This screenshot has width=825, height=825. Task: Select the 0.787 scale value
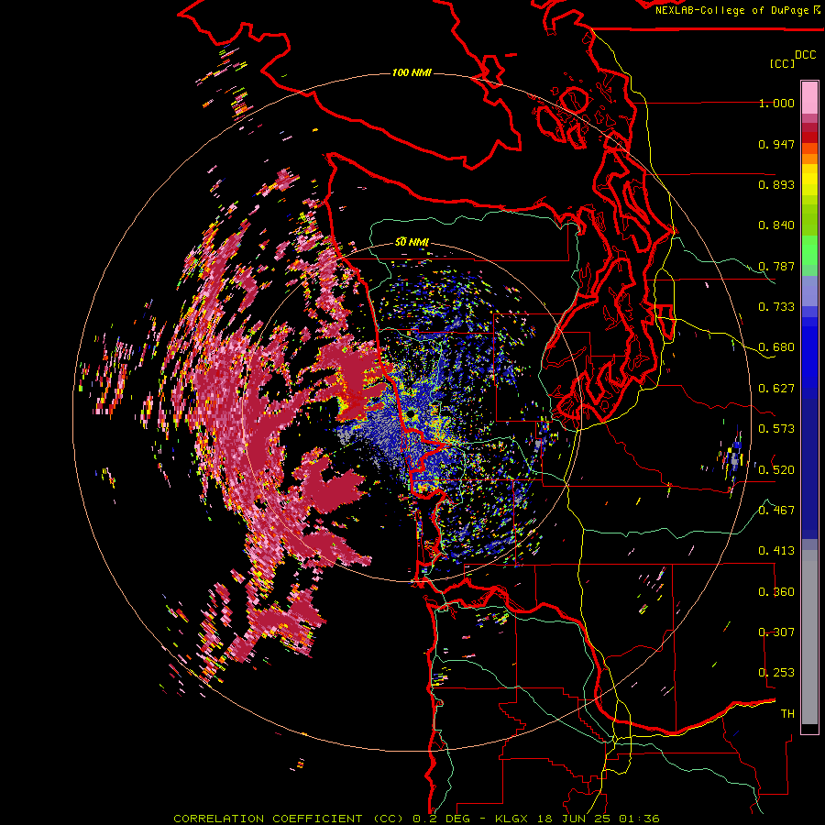(776, 266)
